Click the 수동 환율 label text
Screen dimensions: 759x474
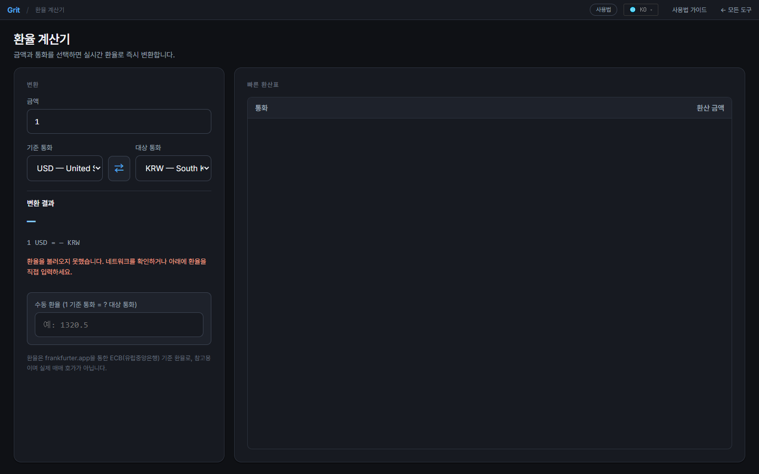click(86, 304)
